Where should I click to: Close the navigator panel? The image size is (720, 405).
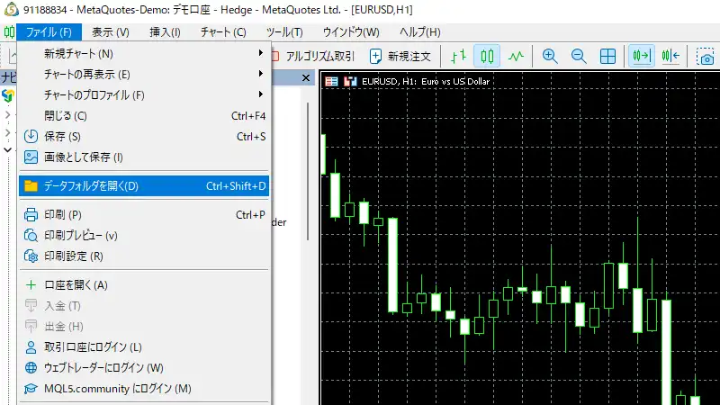click(x=306, y=78)
